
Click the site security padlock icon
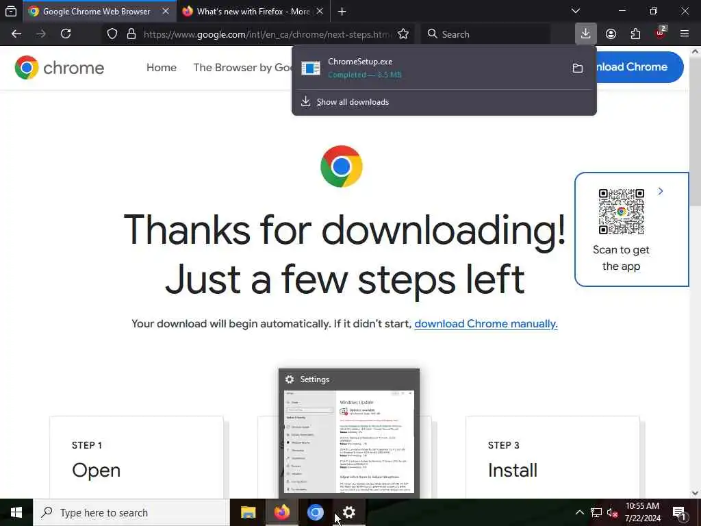pos(131,34)
